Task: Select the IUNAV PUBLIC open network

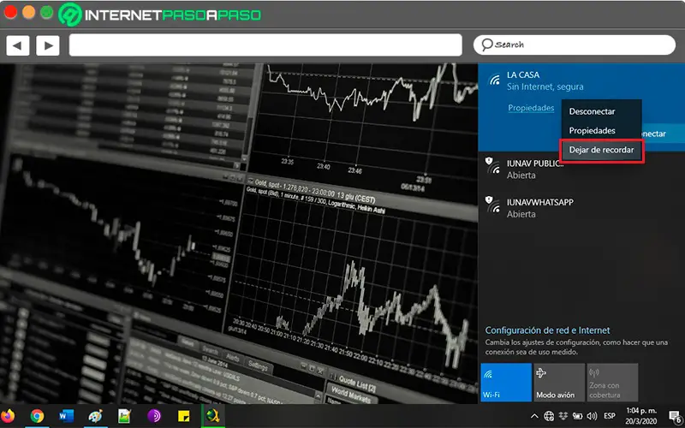Action: click(x=581, y=169)
